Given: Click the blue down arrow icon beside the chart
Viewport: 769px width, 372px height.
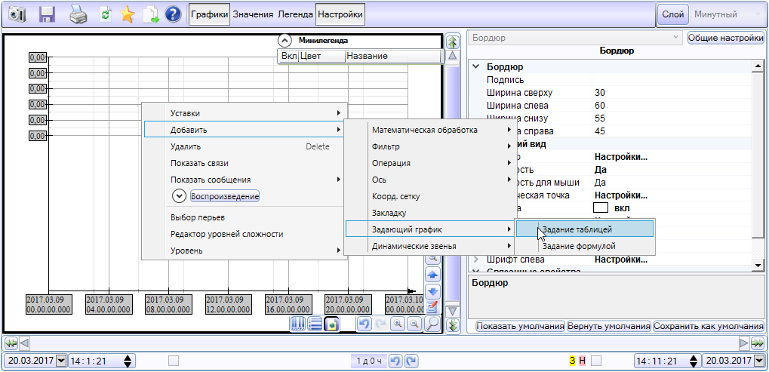Looking at the screenshot, I should (x=432, y=291).
